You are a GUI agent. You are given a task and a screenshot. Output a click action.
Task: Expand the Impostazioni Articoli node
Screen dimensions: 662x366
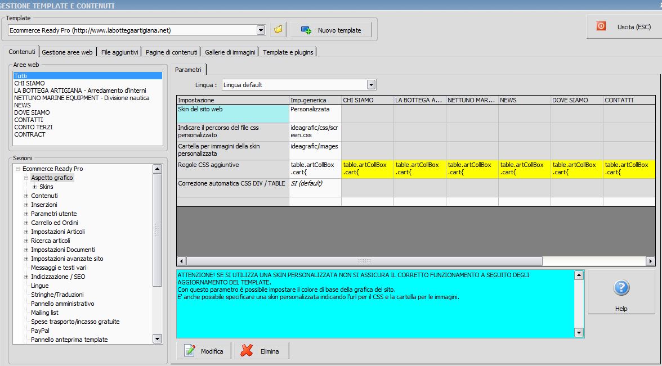click(x=26, y=232)
